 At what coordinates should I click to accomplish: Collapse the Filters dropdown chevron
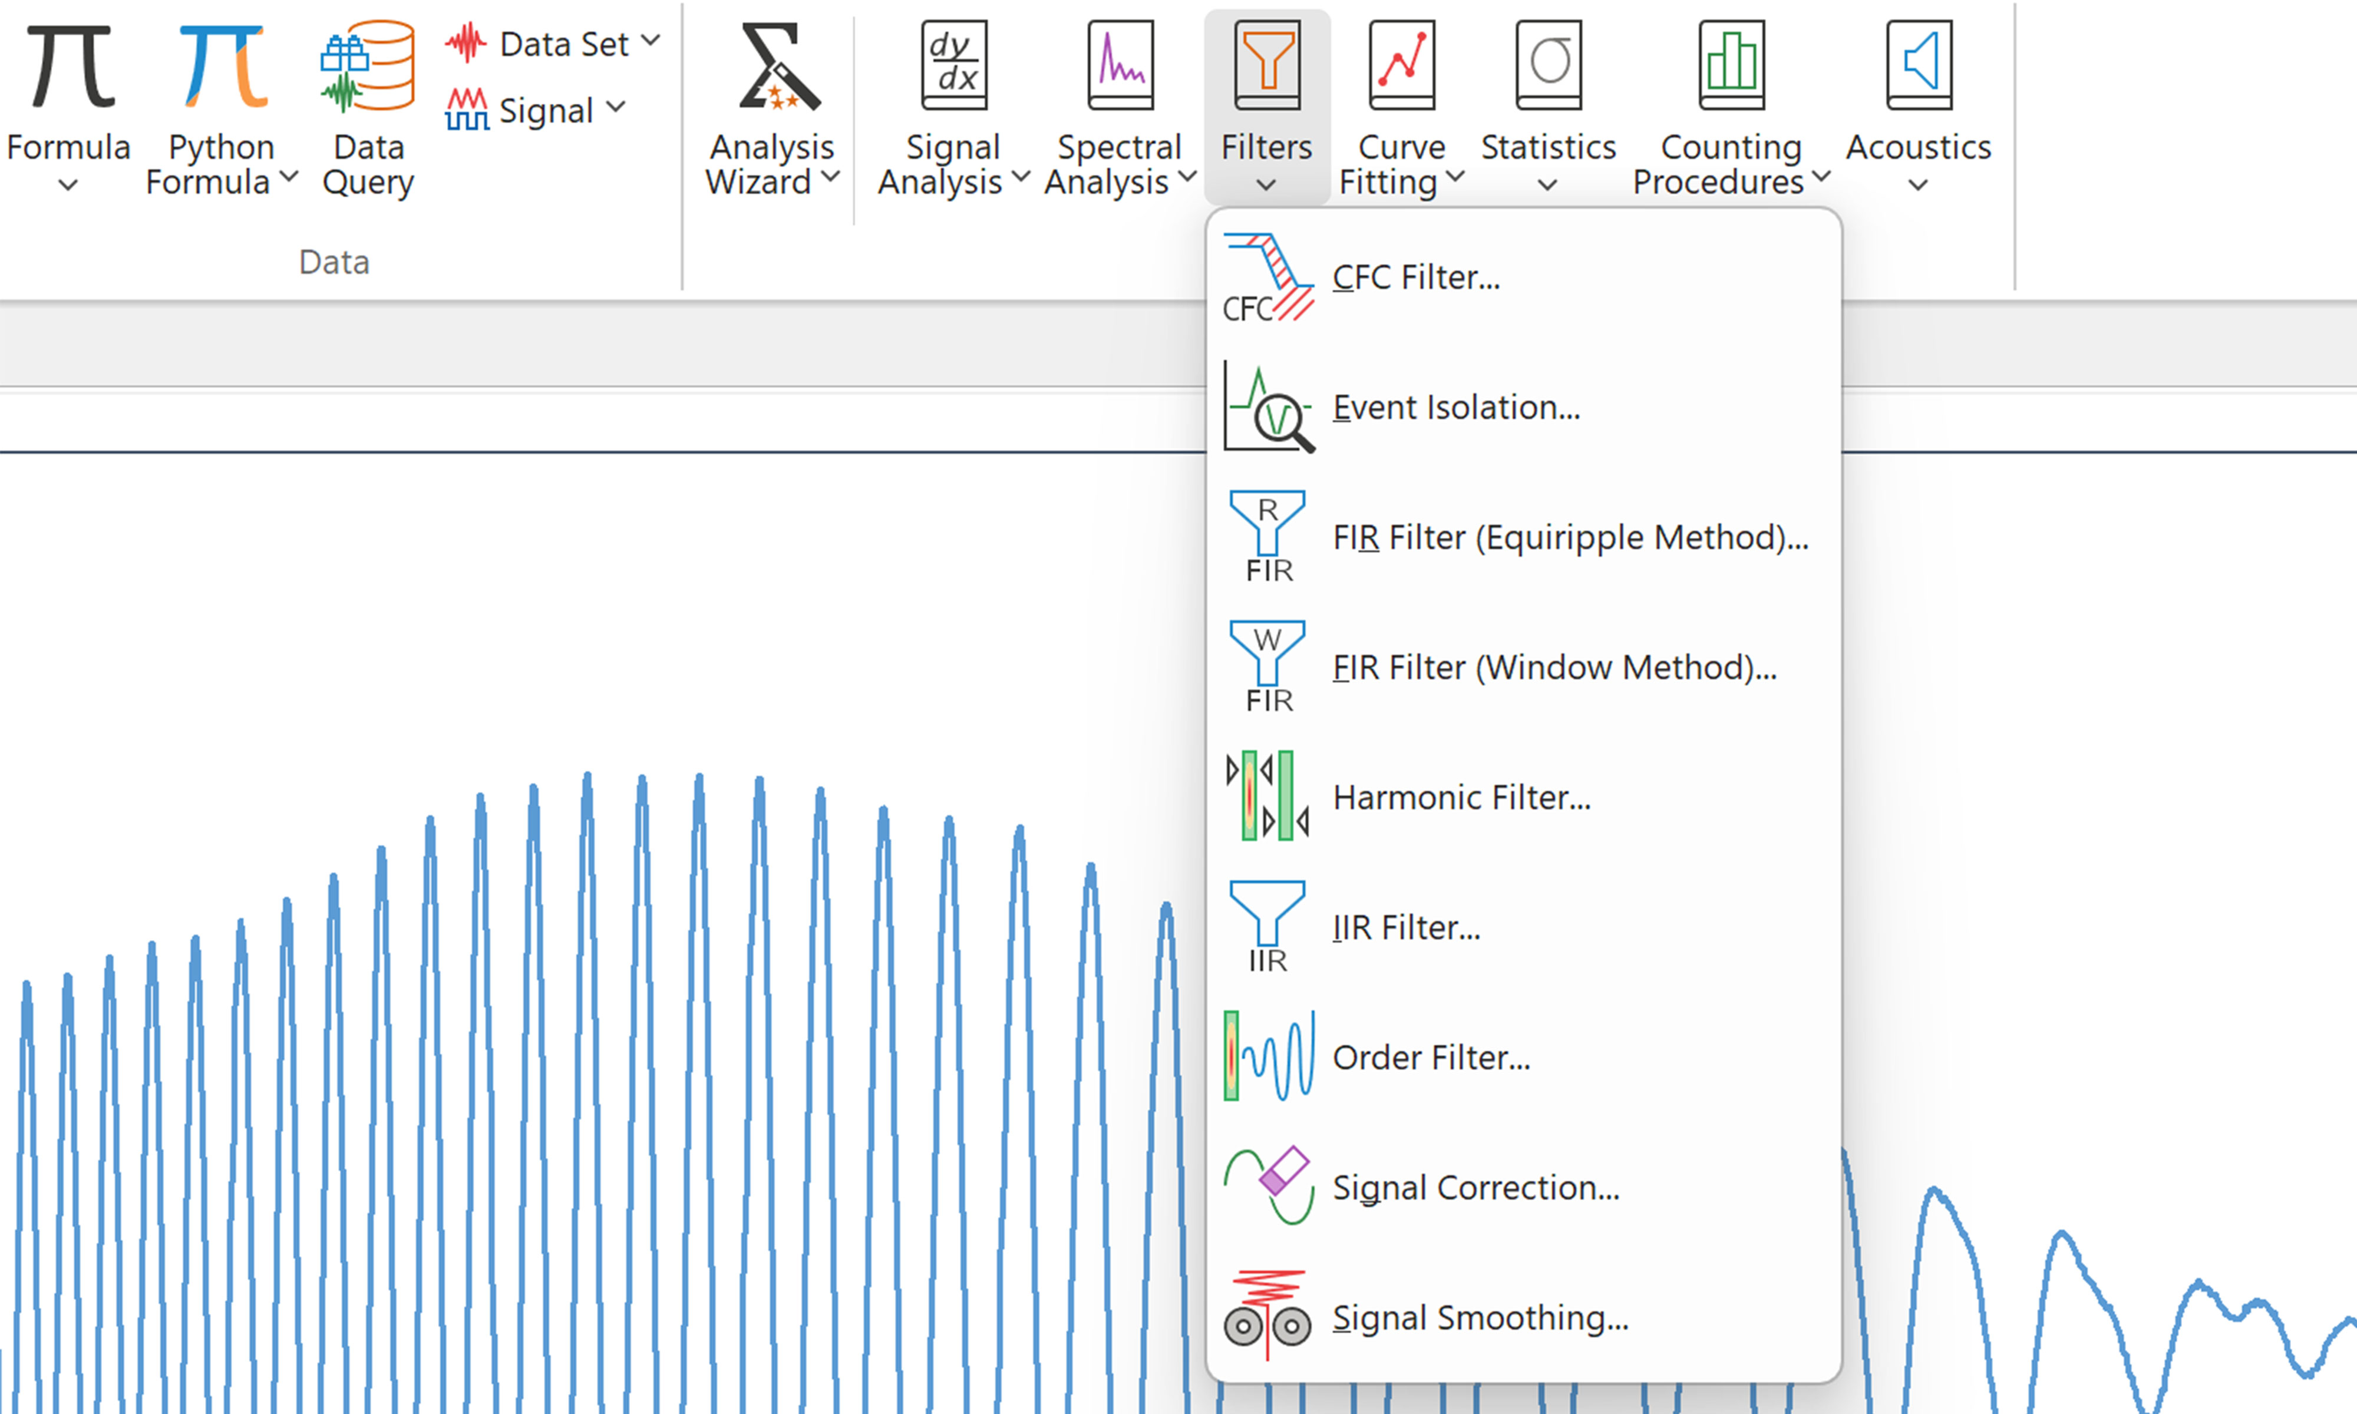pyautogui.click(x=1266, y=185)
